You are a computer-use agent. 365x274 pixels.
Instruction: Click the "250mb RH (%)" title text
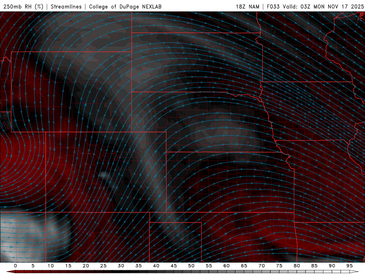tap(23, 6)
